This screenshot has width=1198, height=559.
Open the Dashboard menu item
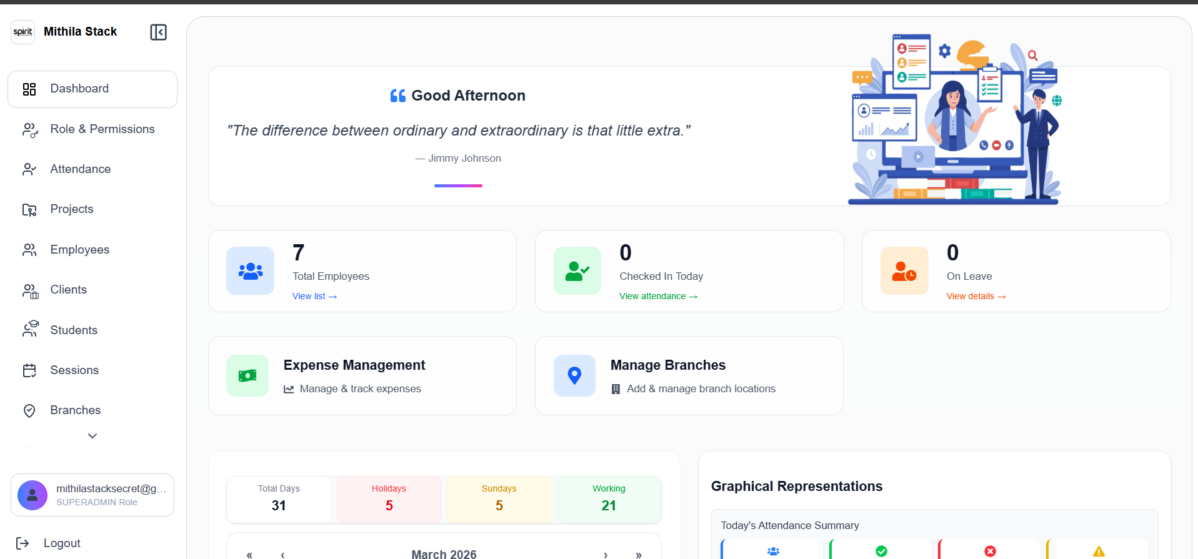(x=92, y=89)
